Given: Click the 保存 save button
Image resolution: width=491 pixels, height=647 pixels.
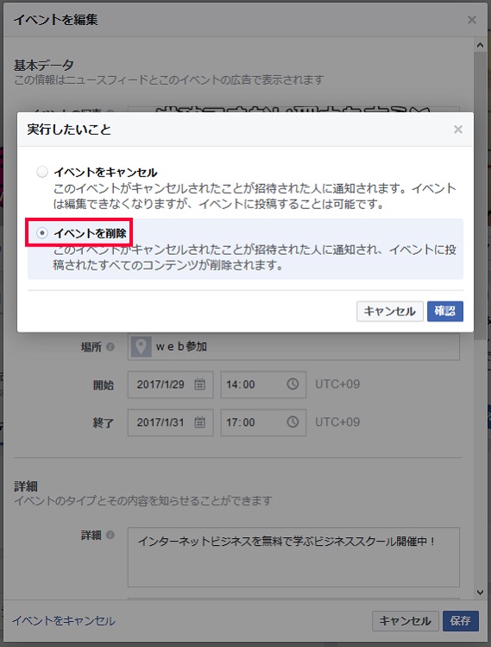Looking at the screenshot, I should (x=461, y=620).
